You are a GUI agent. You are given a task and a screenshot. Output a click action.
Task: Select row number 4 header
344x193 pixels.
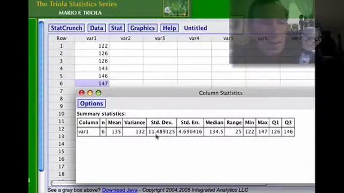[x=61, y=69]
